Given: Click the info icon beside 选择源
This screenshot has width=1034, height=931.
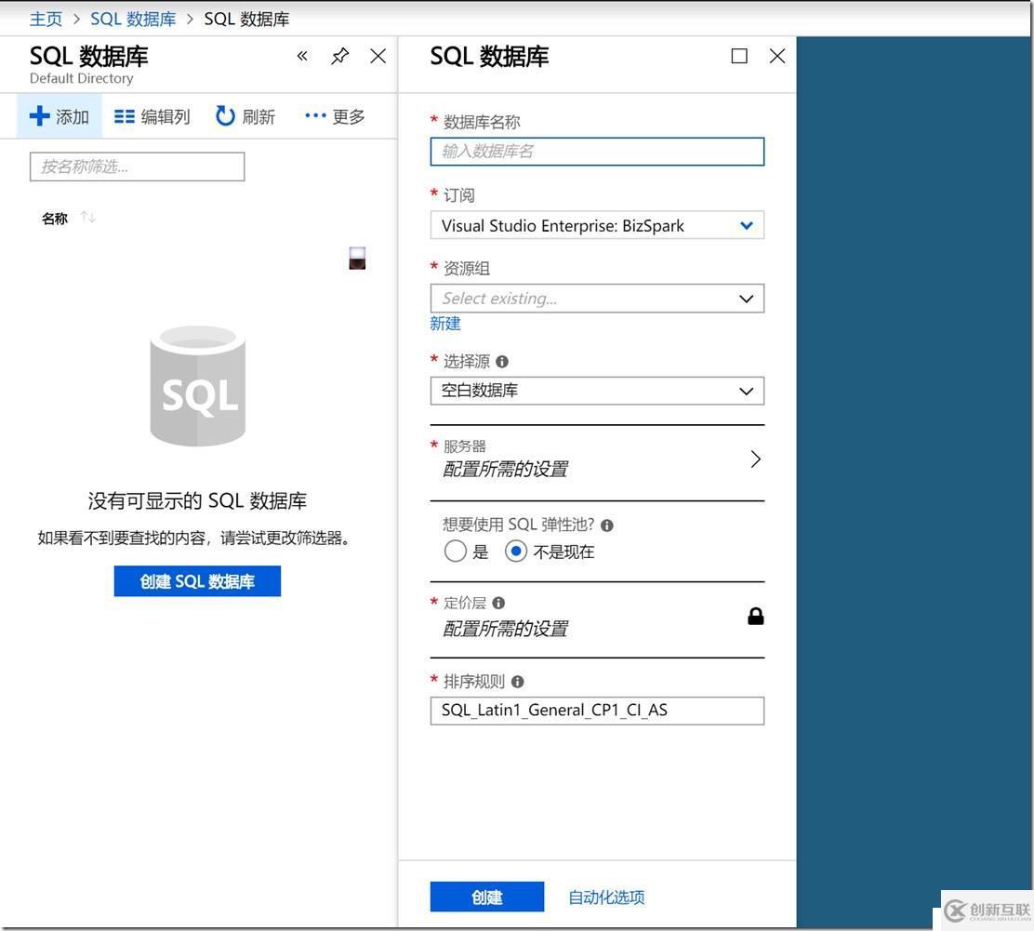Looking at the screenshot, I should 502,361.
